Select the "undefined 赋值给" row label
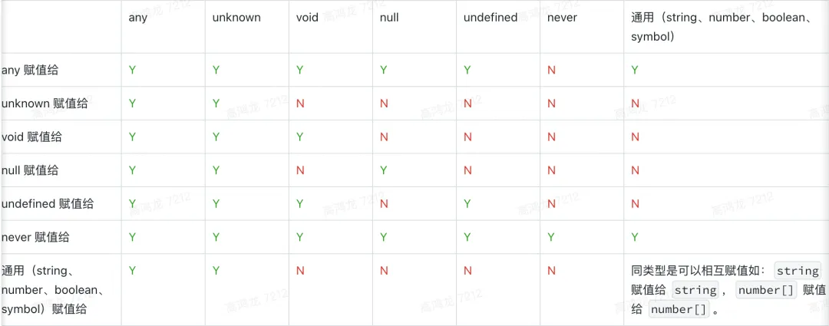 coord(48,203)
